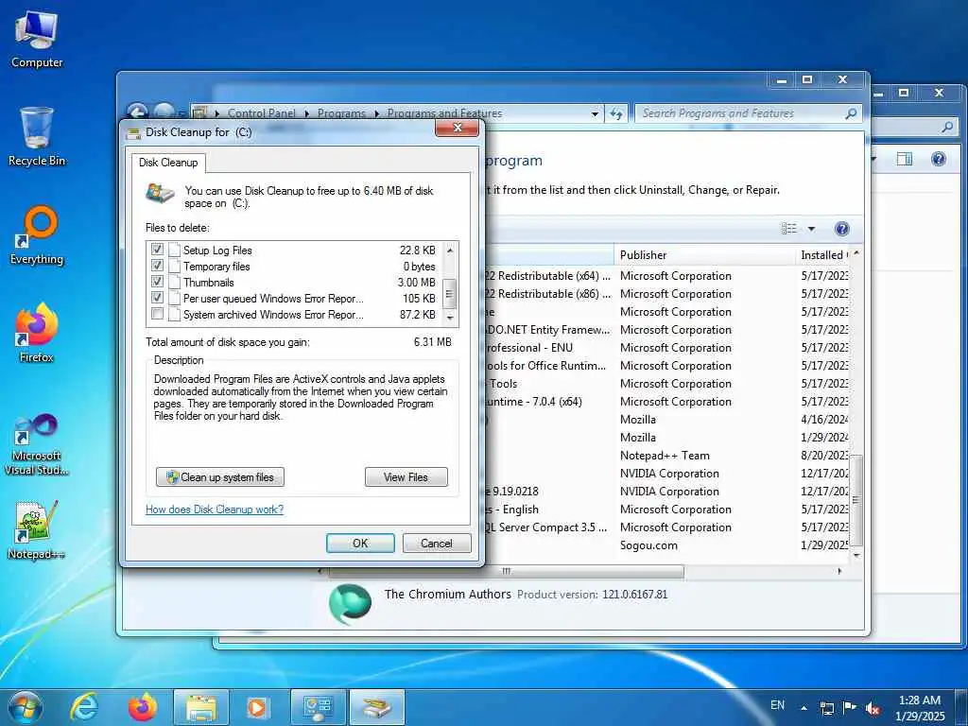Select the Notepad++ Team row
The width and height of the screenshot is (968, 726).
(x=665, y=456)
